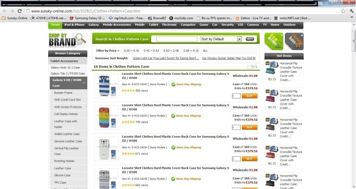The width and height of the screenshot is (356, 189).
Task: Open Mobile Accessories menu
Action: [x=117, y=25]
